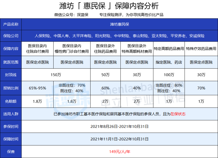Select the red 149元/人/年 premium text
Screen dimensions: 218x158
[x=120, y=152]
